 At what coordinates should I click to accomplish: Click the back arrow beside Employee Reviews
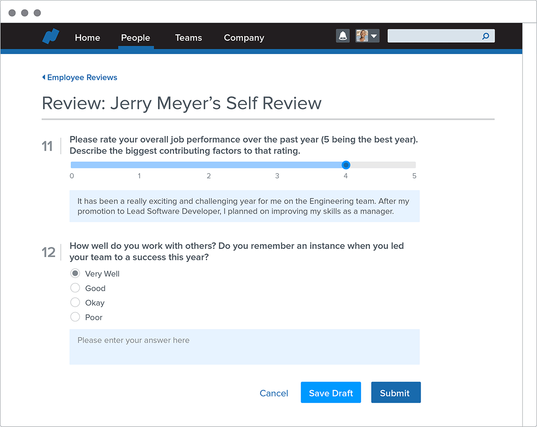pyautogui.click(x=44, y=77)
